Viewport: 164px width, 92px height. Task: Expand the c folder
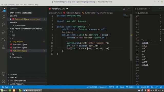tap(27, 32)
